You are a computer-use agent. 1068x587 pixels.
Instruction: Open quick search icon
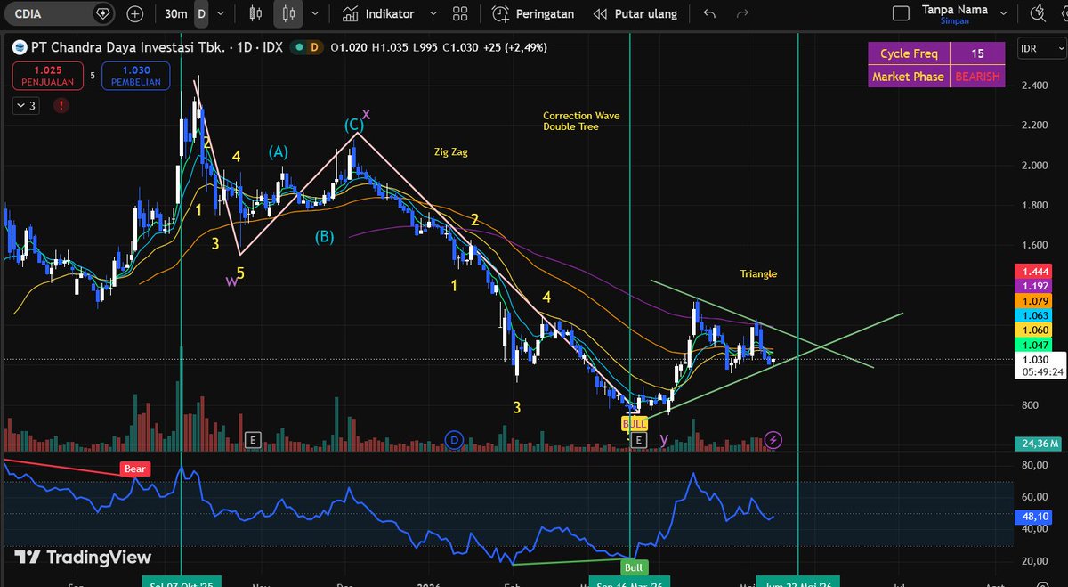coord(1038,14)
